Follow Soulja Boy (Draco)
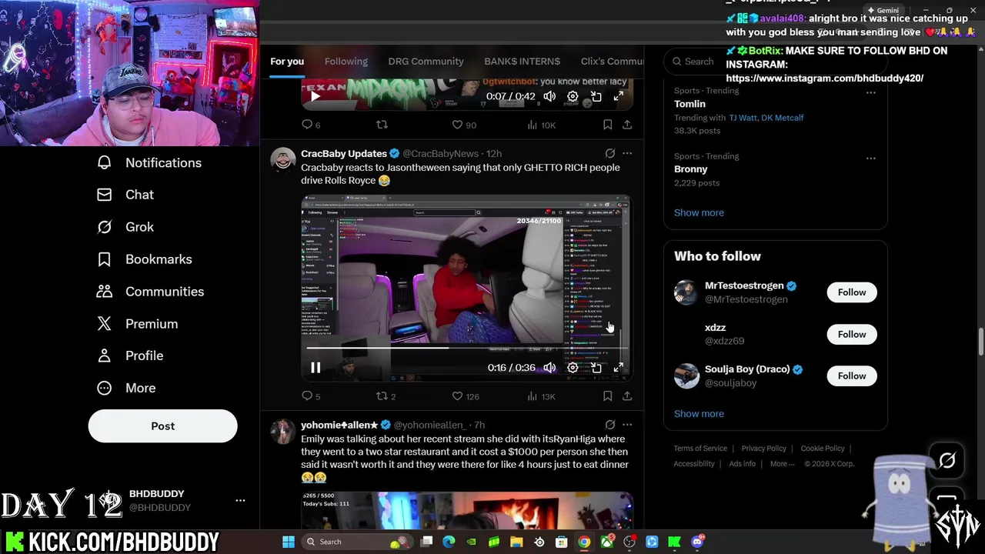The image size is (985, 554). (x=852, y=375)
